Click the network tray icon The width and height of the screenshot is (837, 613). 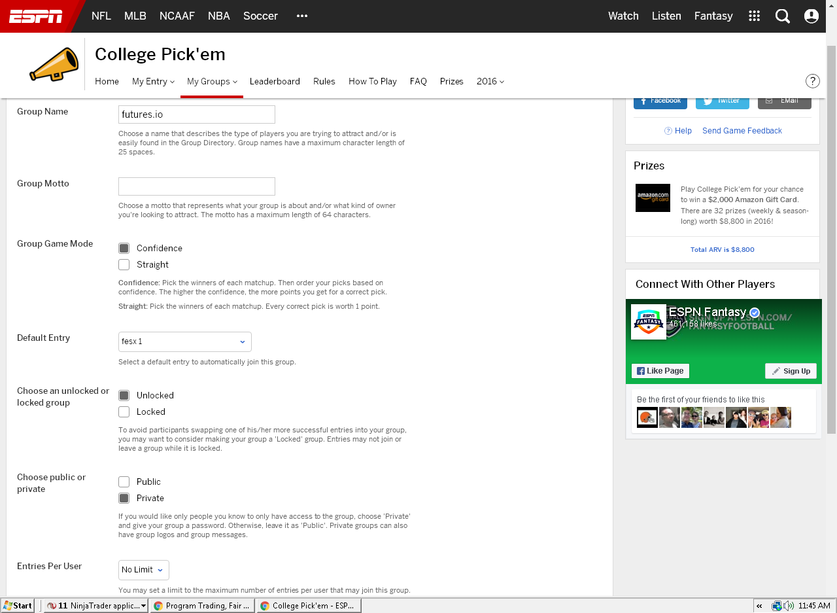[777, 606]
